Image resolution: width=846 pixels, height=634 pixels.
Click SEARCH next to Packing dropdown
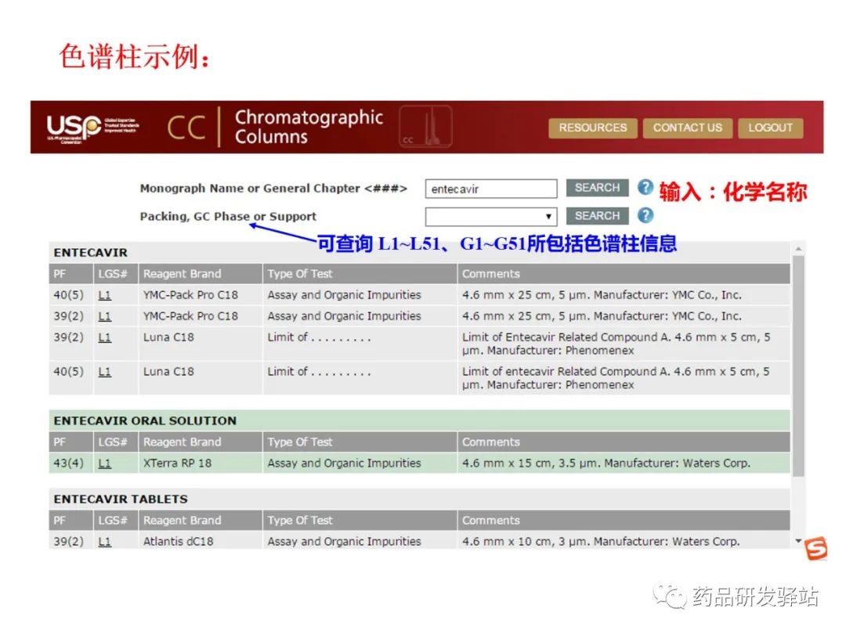click(x=597, y=216)
